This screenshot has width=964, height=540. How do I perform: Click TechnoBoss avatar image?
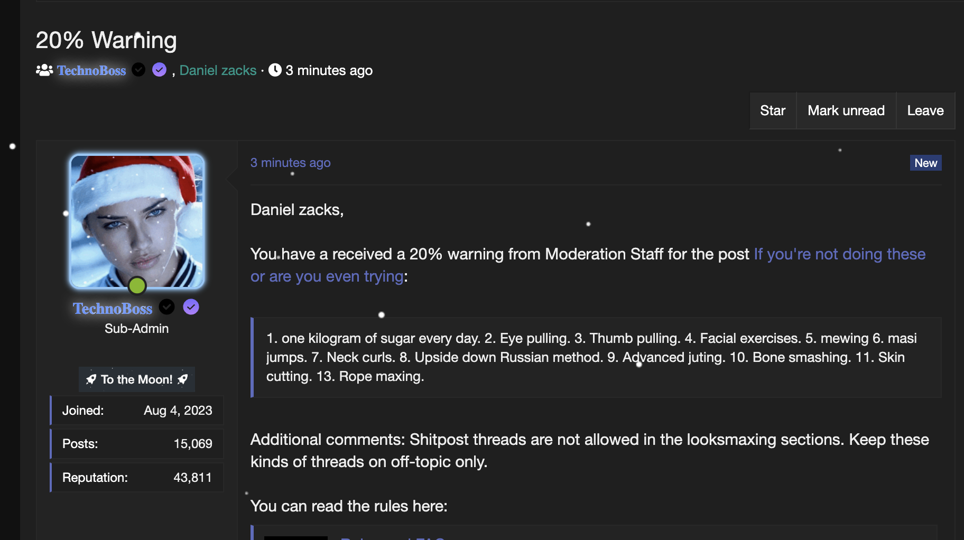pyautogui.click(x=137, y=221)
